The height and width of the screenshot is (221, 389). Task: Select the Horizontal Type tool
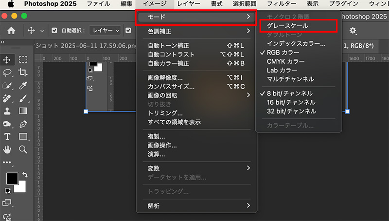click(7, 137)
